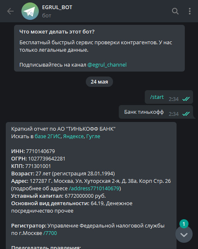This screenshot has height=249, width=198.
Task: Click the ИНН number 7710140679
Action: (x=40, y=151)
